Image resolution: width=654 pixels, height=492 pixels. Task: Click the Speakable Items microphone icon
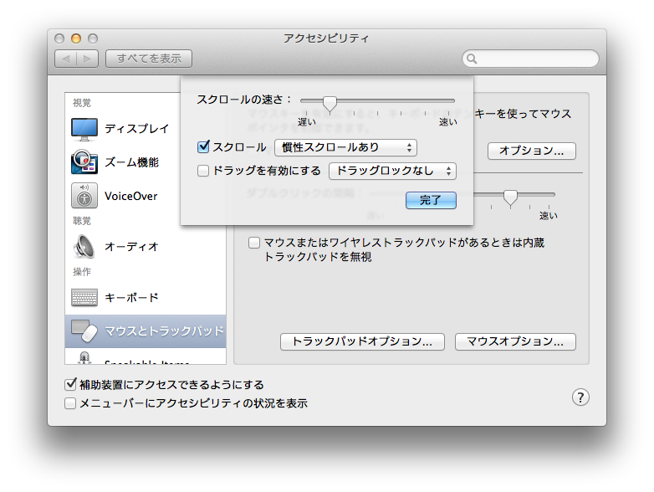coord(84,358)
